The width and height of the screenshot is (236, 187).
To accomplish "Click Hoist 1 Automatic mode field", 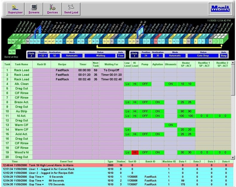I will tap(175, 55).
